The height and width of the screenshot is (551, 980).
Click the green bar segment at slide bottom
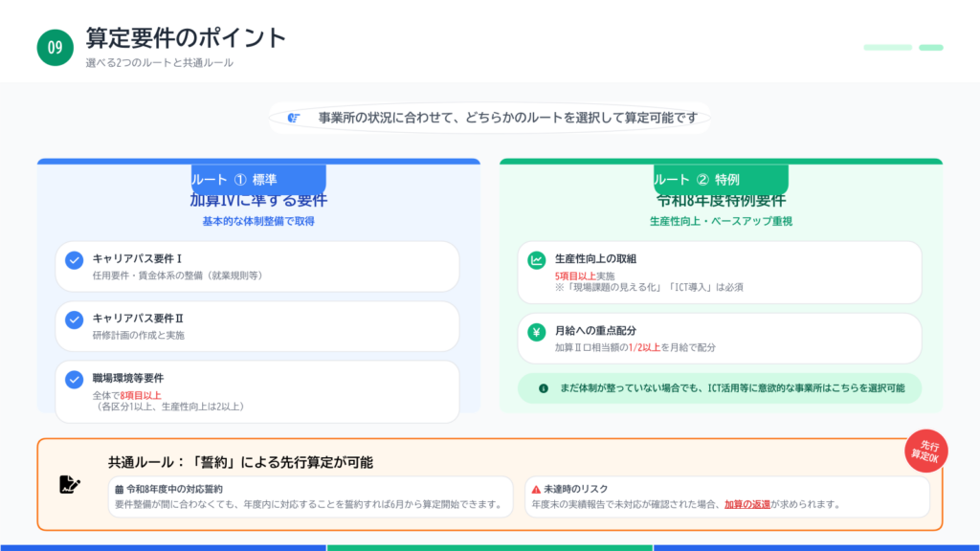pyautogui.click(x=489, y=547)
